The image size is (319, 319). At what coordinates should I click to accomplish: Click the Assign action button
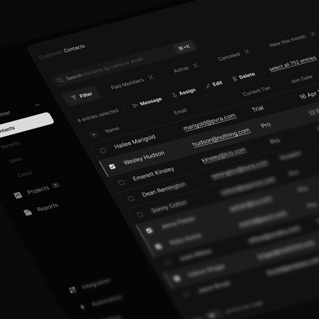tap(184, 93)
